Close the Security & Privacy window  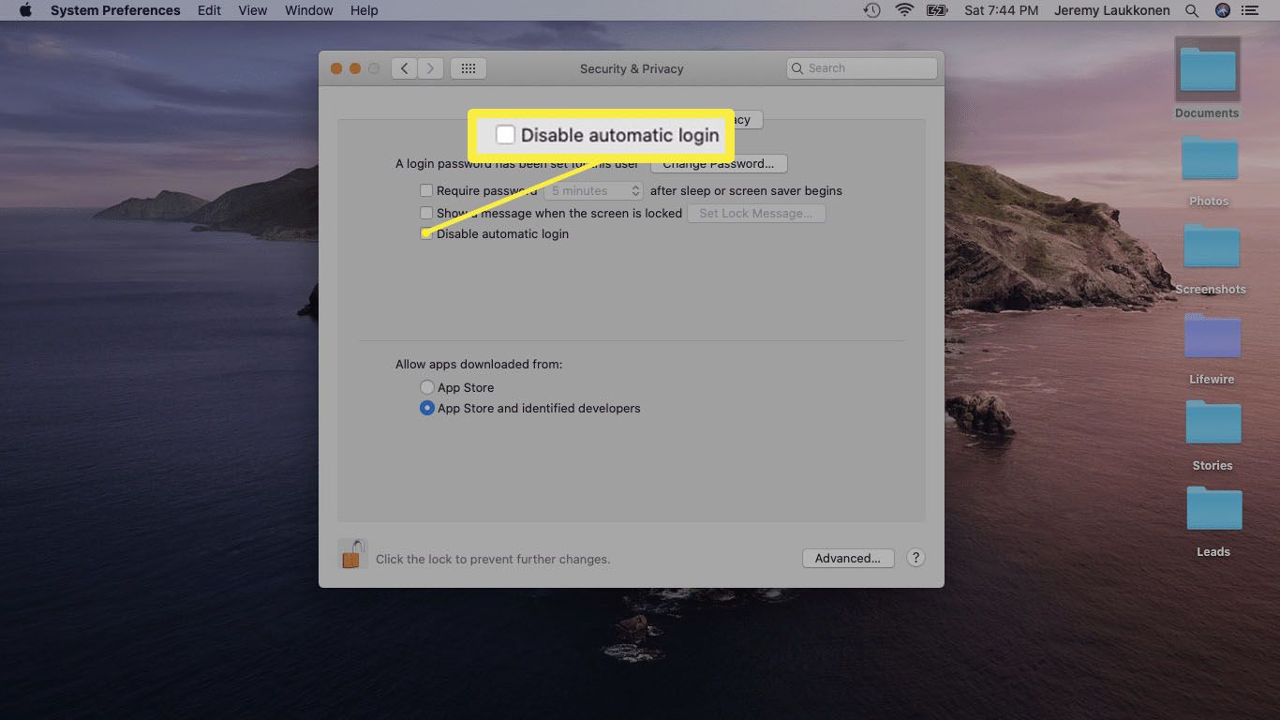click(336, 68)
